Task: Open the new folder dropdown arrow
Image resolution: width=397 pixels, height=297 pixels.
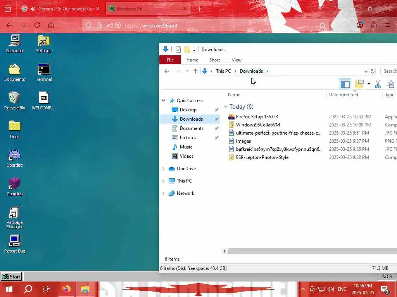Action: [369, 84]
